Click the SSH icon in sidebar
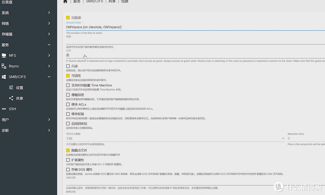325x195 pixels. [4, 109]
